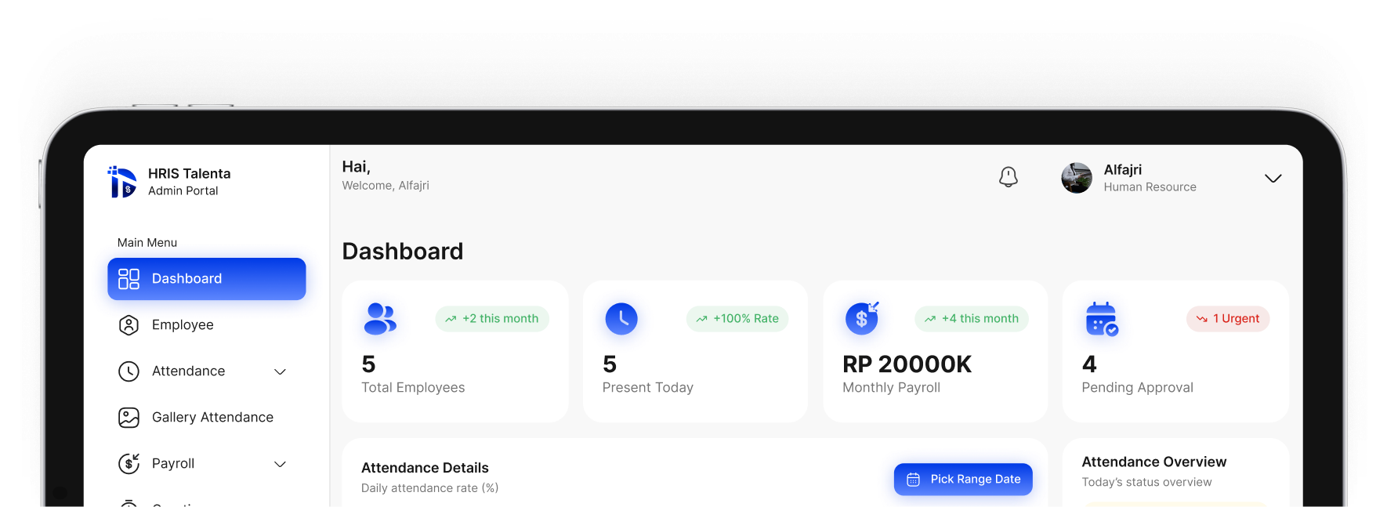Image resolution: width=1387 pixels, height=507 pixels.
Task: Click the Monthly Payroll dollar icon
Action: (862, 318)
